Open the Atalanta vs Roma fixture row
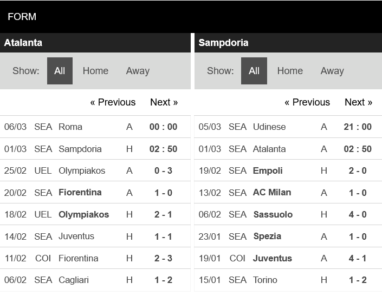 [x=95, y=127]
